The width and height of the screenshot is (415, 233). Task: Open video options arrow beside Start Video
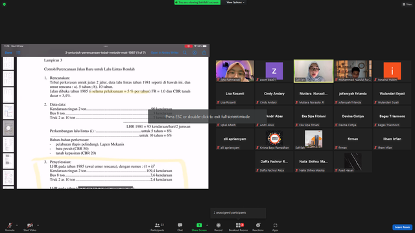point(38,225)
